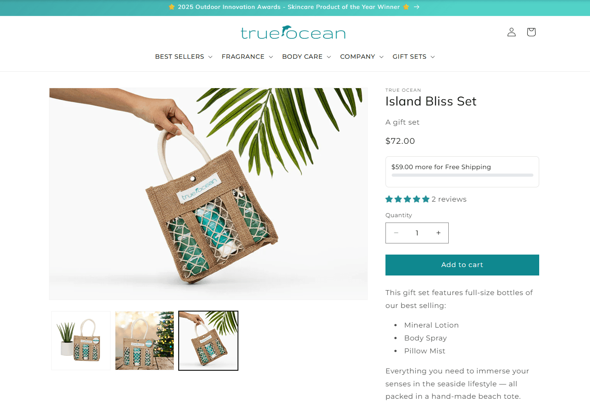Select the hand holding tote thumbnail
Image resolution: width=590 pixels, height=405 pixels.
coord(208,340)
